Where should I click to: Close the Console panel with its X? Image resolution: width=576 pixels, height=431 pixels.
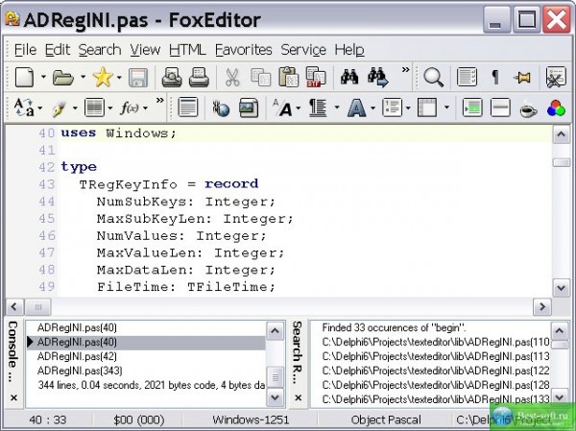pyautogui.click(x=13, y=397)
